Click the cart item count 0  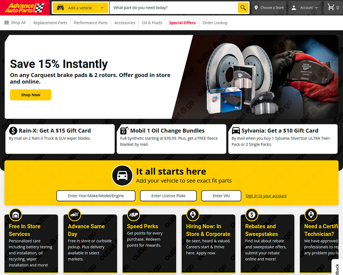338,8
